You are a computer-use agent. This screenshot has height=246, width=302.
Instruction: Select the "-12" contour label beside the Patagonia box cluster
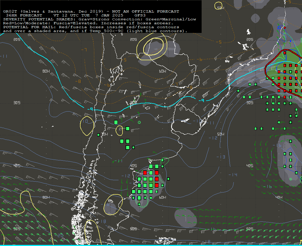pyautogui.click(x=126, y=176)
